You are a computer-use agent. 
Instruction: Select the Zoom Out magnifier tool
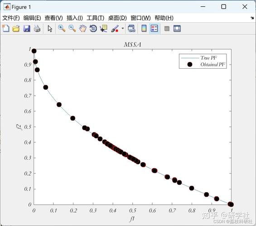[72, 28]
